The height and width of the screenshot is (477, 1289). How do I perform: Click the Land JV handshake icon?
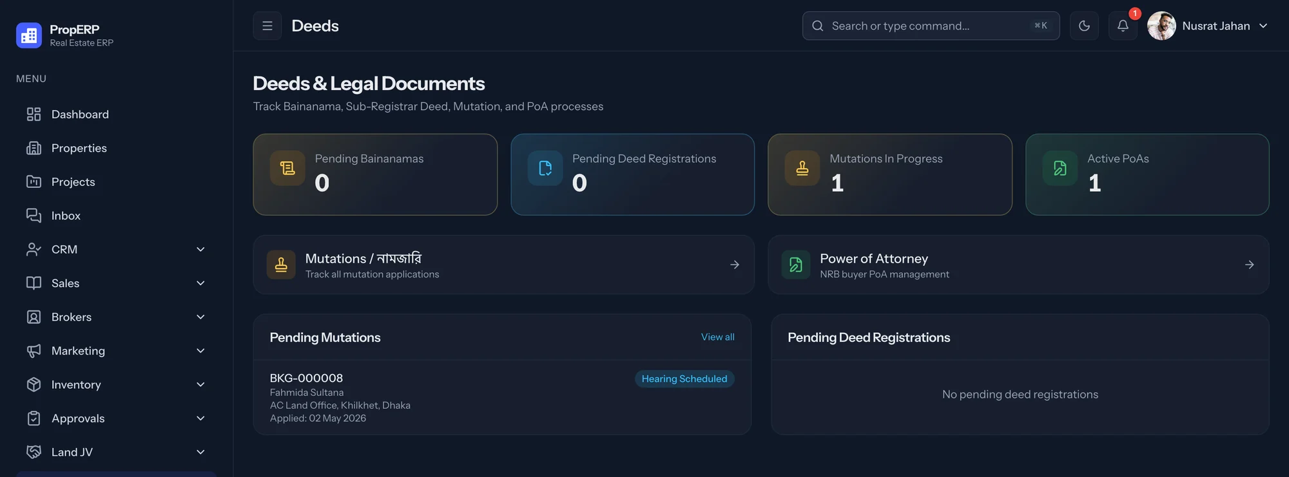pos(34,452)
